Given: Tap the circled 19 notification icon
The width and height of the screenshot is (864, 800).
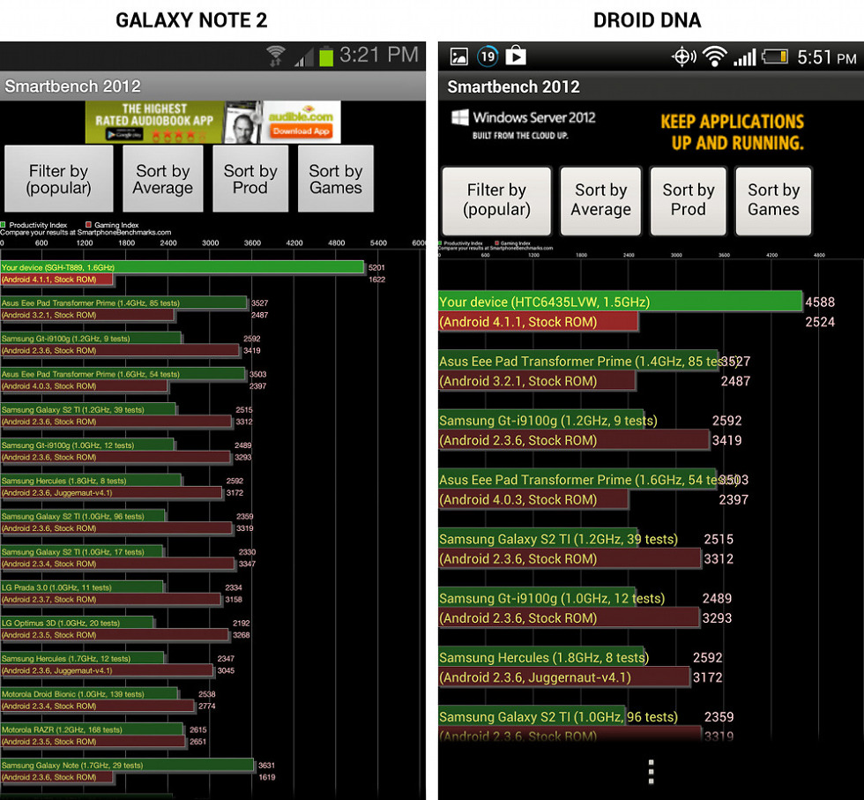Looking at the screenshot, I should 488,56.
